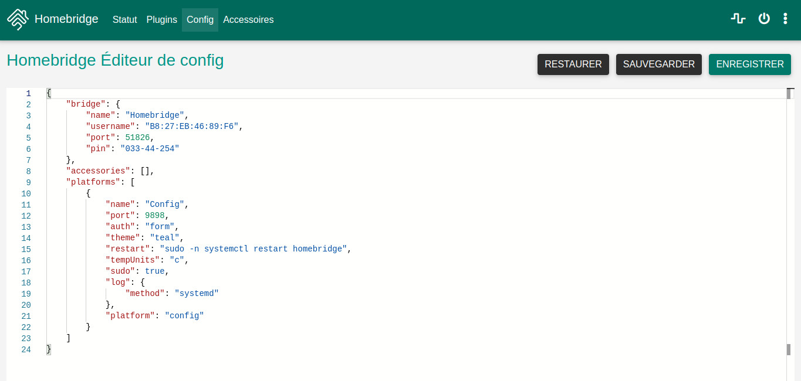Screen dimensions: 801x381
Task: Click the SAUVEGARDER button
Action: click(x=658, y=64)
